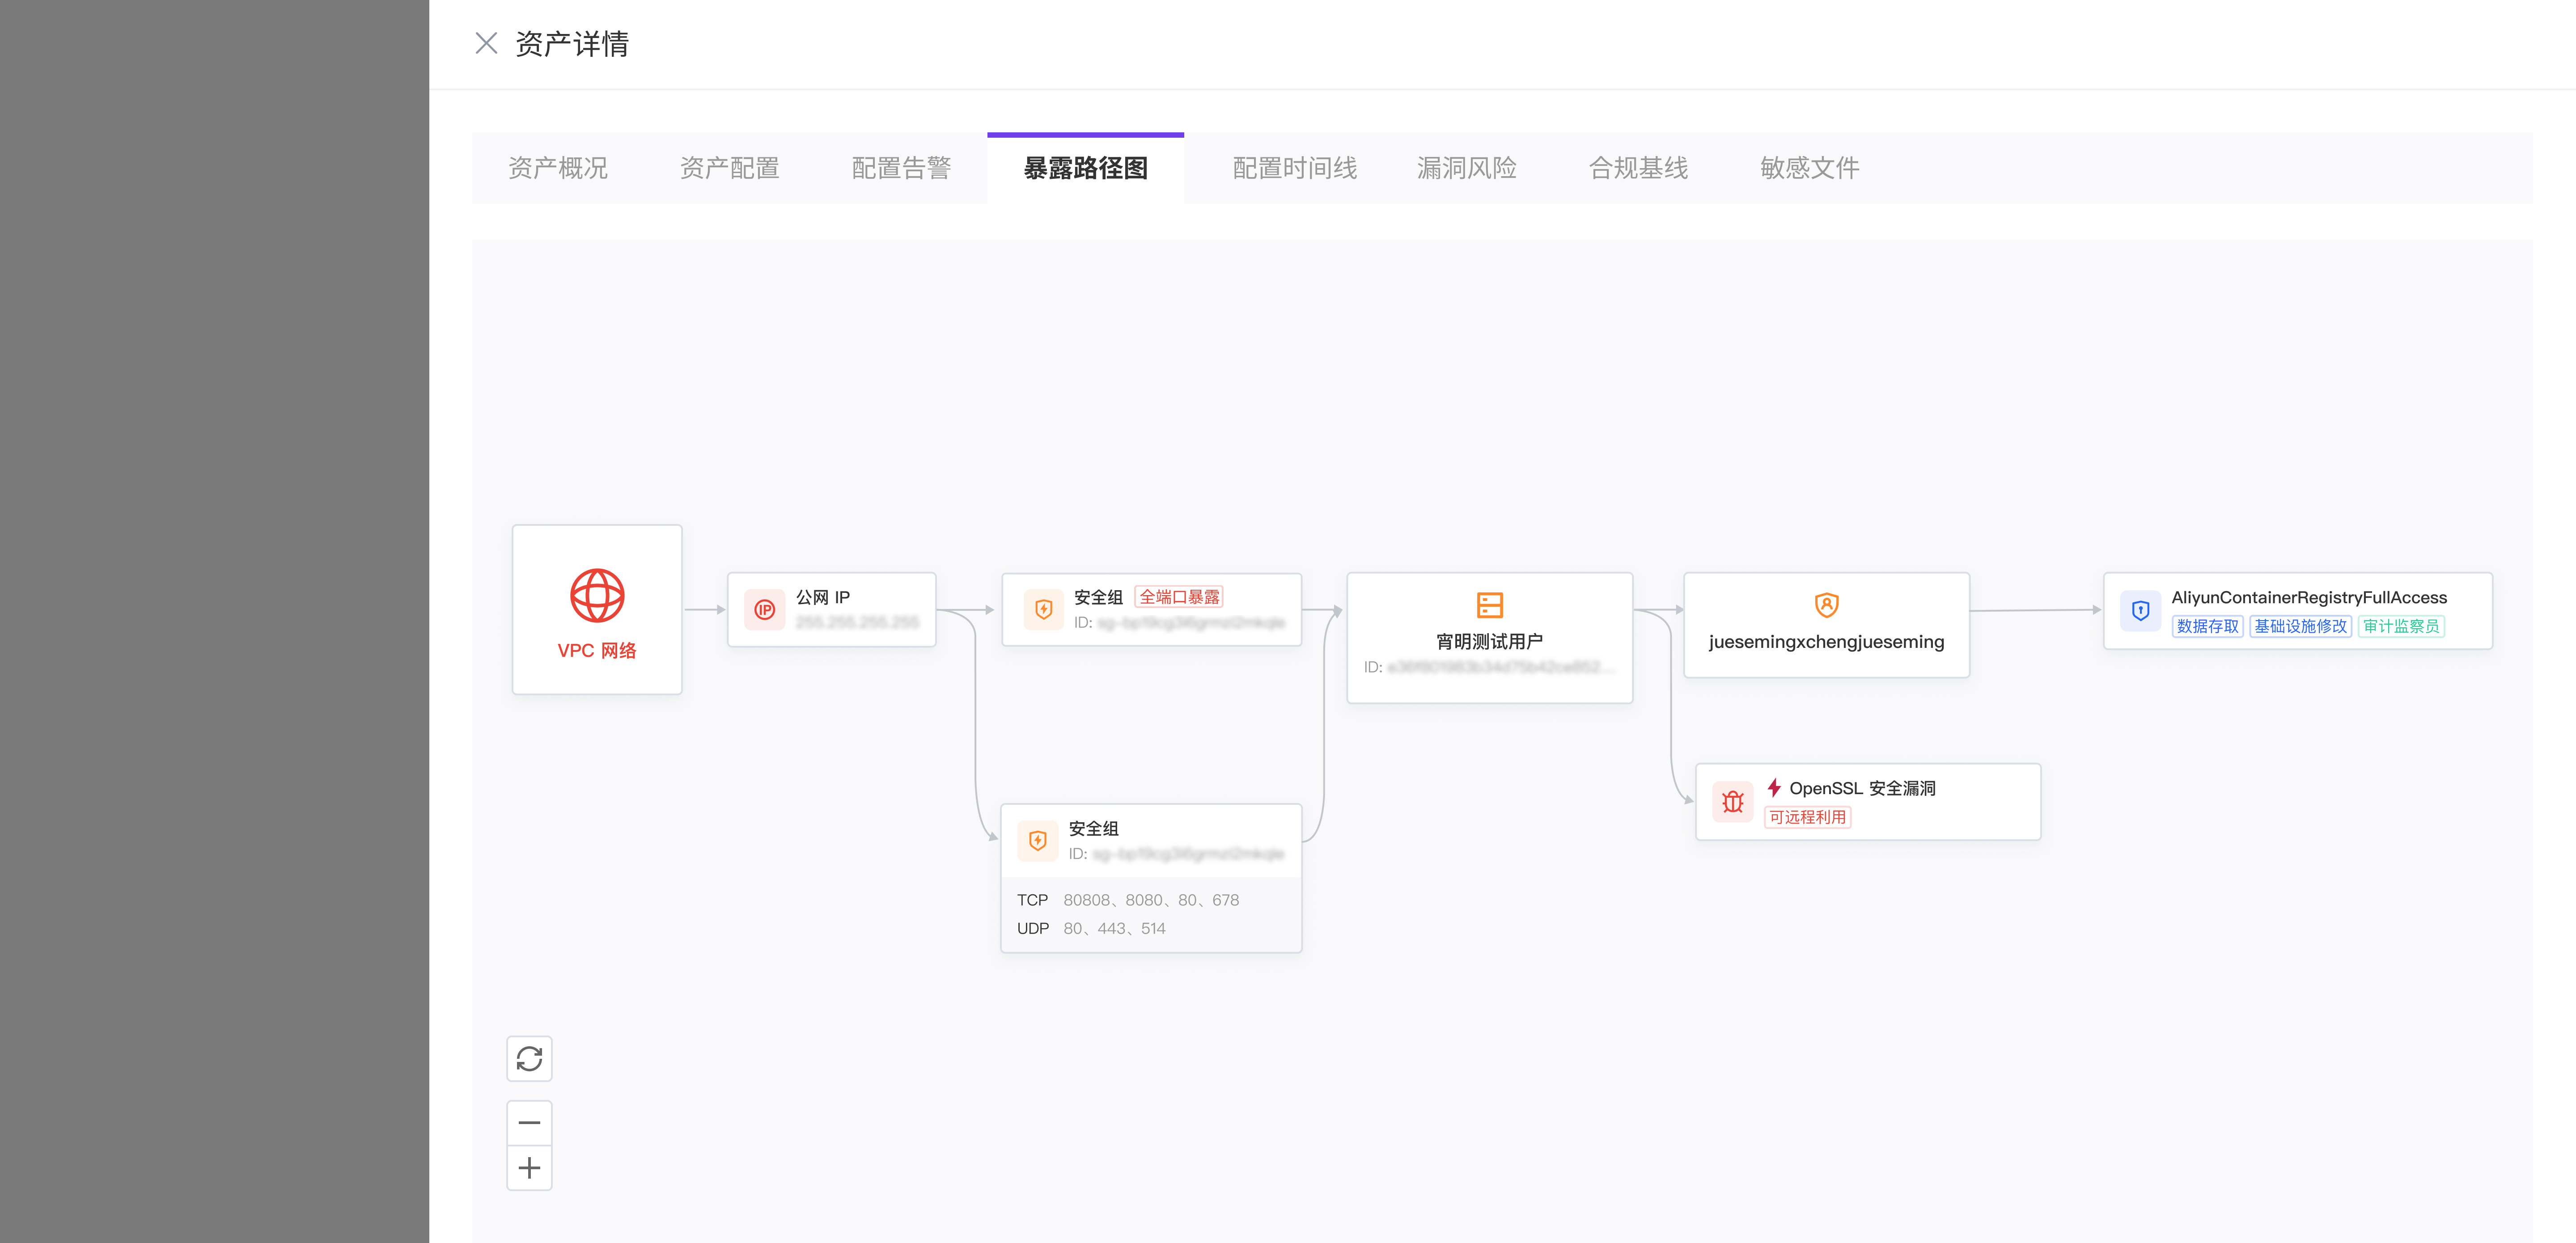This screenshot has width=2576, height=1243.
Task: Select AliyunContainerRegistryFullAccess policy name
Action: point(2309,597)
